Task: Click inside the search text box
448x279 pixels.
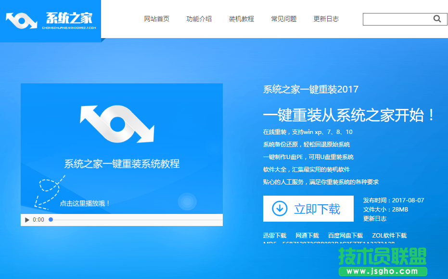Action: pyautogui.click(x=397, y=19)
